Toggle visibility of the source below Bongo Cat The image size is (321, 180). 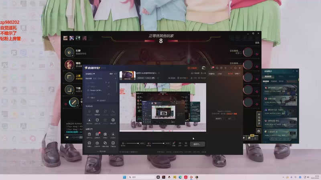pyautogui.click(x=109, y=94)
